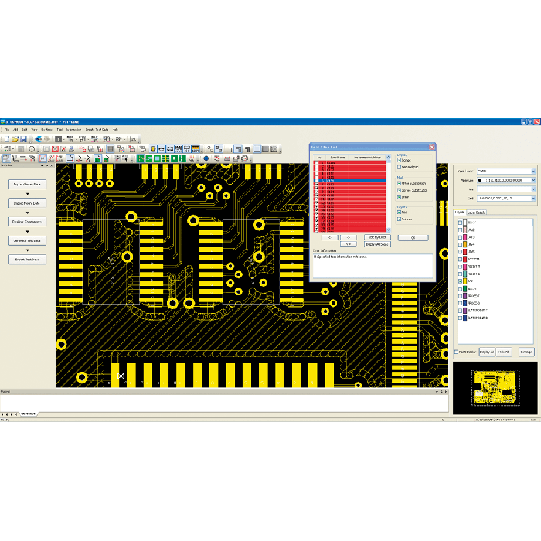
Task: Click the new document icon in toolbar
Action: [5, 139]
